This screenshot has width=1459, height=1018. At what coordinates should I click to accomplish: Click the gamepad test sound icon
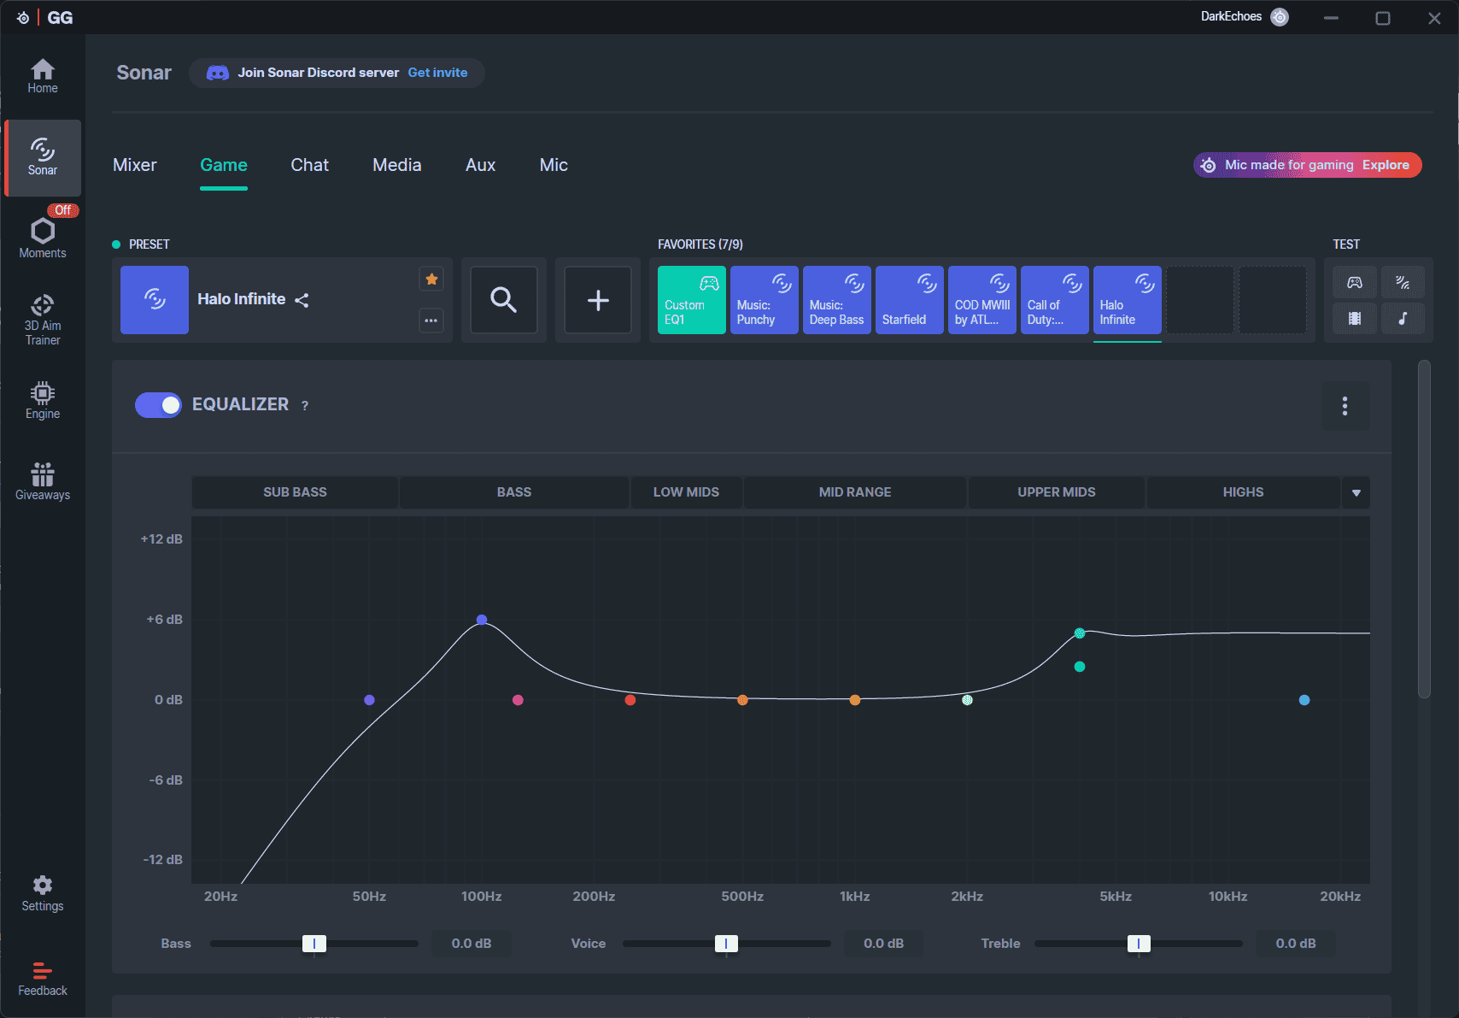1355,282
